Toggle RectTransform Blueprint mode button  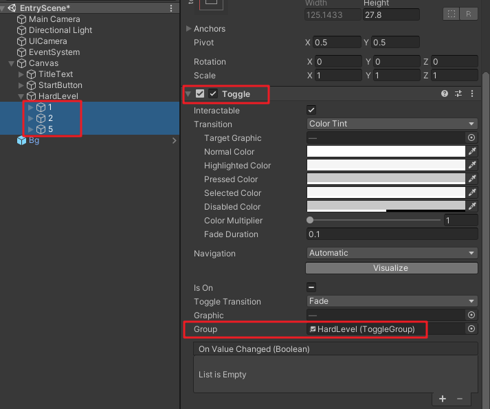(452, 14)
